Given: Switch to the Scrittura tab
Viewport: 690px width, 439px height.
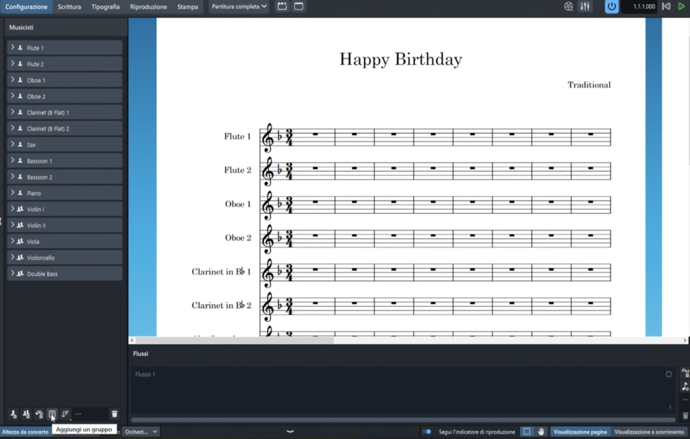Looking at the screenshot, I should tap(69, 7).
